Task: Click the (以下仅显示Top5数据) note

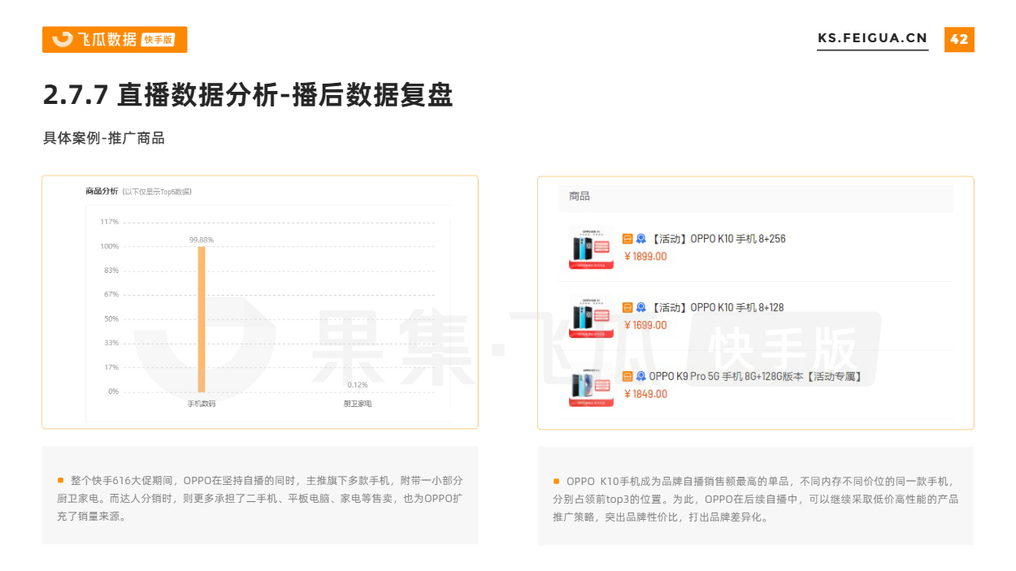Action: pos(157,192)
